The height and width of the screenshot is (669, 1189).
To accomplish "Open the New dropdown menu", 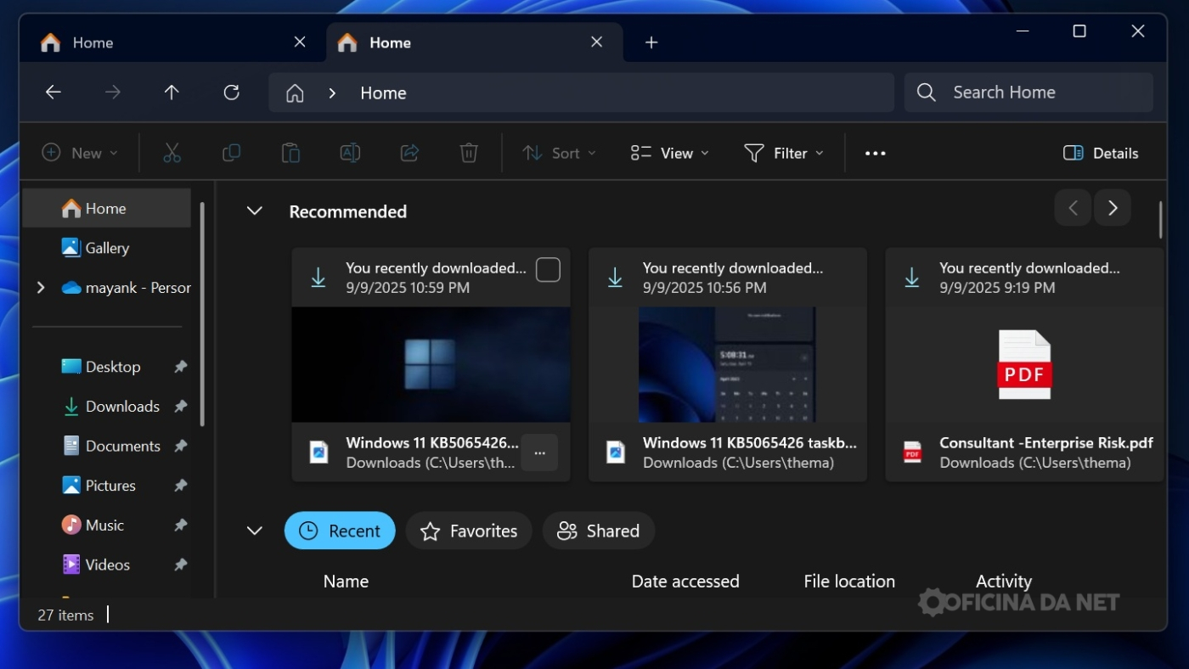I will click(x=80, y=153).
